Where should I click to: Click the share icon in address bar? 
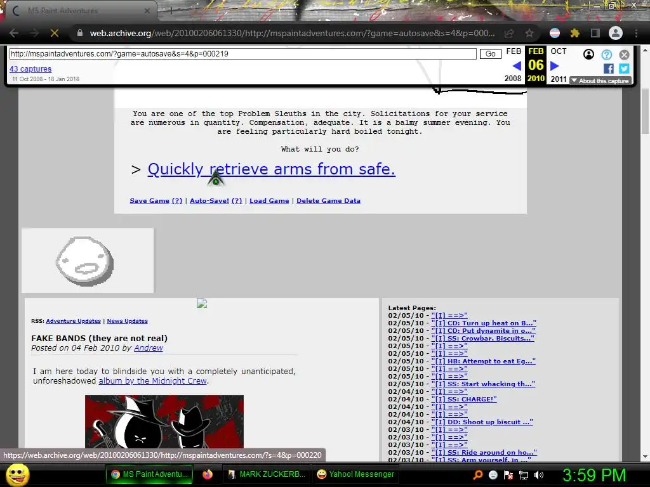point(509,33)
